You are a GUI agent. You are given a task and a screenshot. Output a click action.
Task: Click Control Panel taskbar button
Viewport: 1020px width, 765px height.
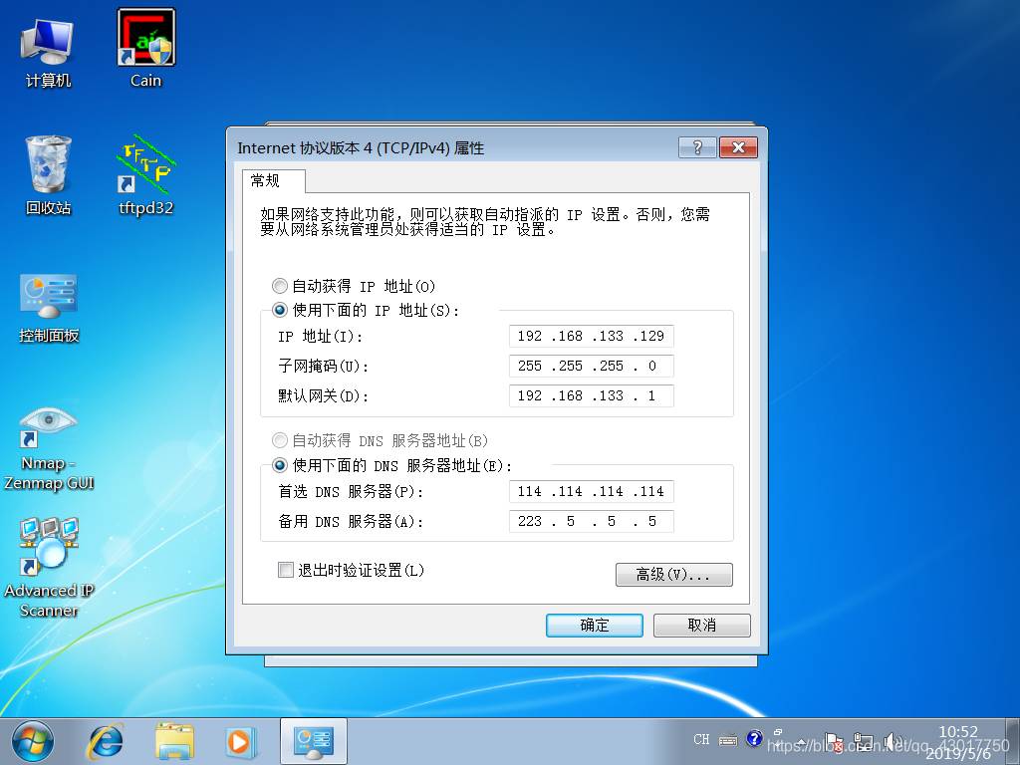click(x=314, y=741)
